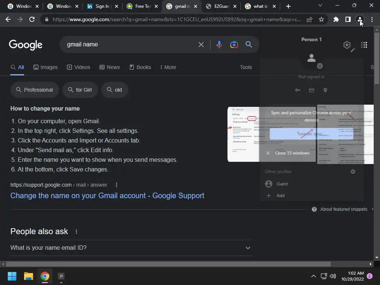The width and height of the screenshot is (380, 285).
Task: Click the forward navigation arrow
Action: 20,19
